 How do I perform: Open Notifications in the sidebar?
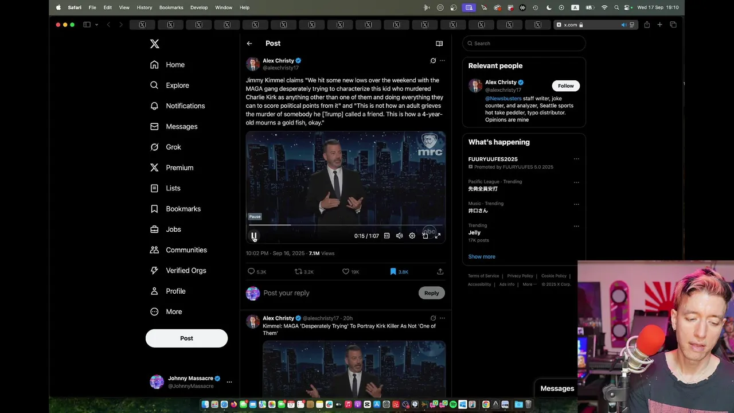click(177, 106)
